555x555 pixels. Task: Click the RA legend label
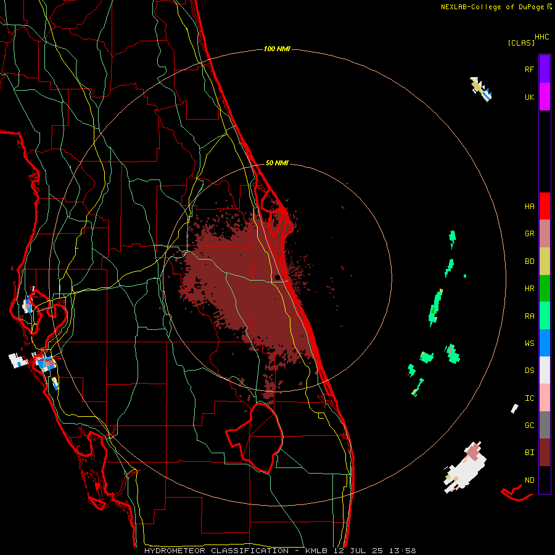click(x=529, y=316)
